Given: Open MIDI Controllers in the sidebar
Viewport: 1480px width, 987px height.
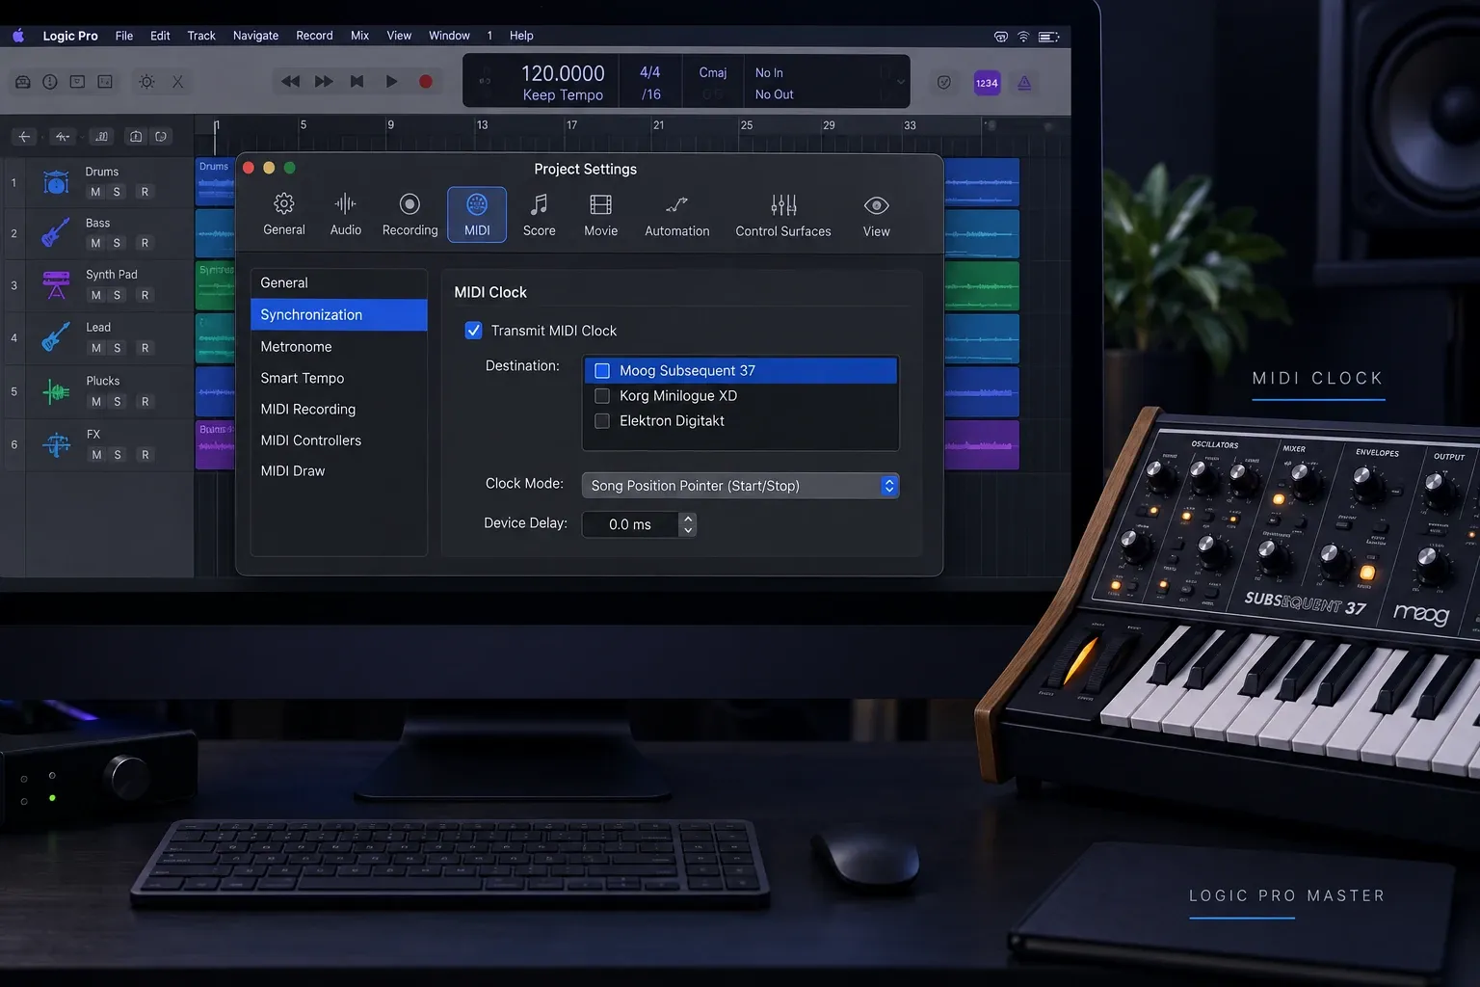Looking at the screenshot, I should [338, 440].
